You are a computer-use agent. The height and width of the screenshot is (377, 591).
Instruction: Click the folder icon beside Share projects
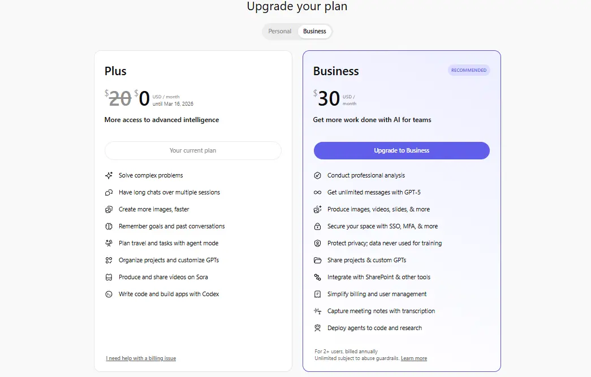tap(318, 260)
